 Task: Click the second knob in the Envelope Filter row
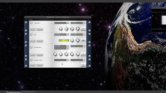click(x=61, y=54)
